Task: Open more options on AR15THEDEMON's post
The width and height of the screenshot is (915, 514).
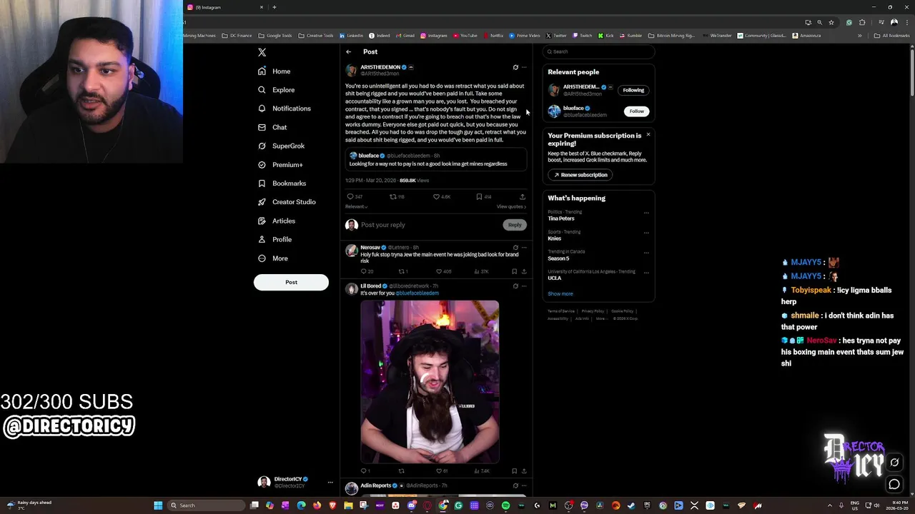Action: pyautogui.click(x=524, y=67)
